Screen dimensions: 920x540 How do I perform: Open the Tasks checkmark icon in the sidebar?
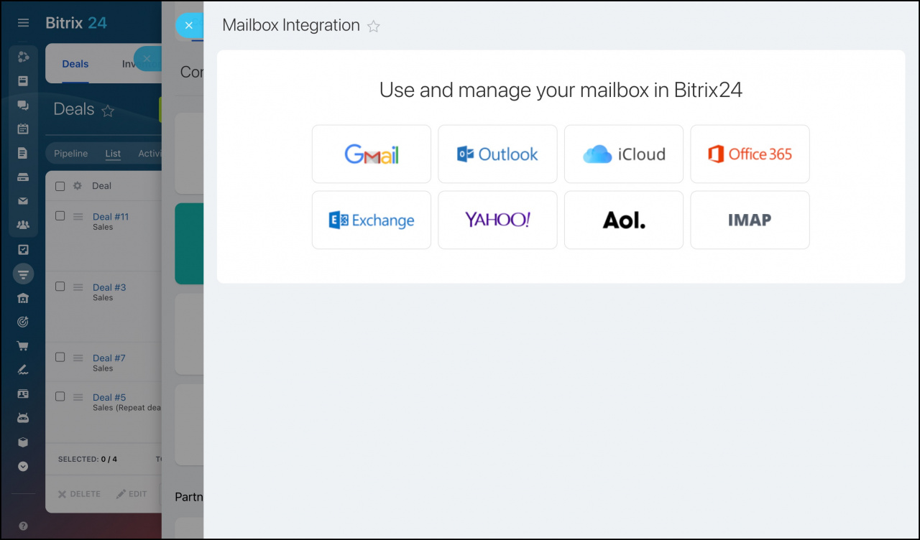click(x=23, y=250)
